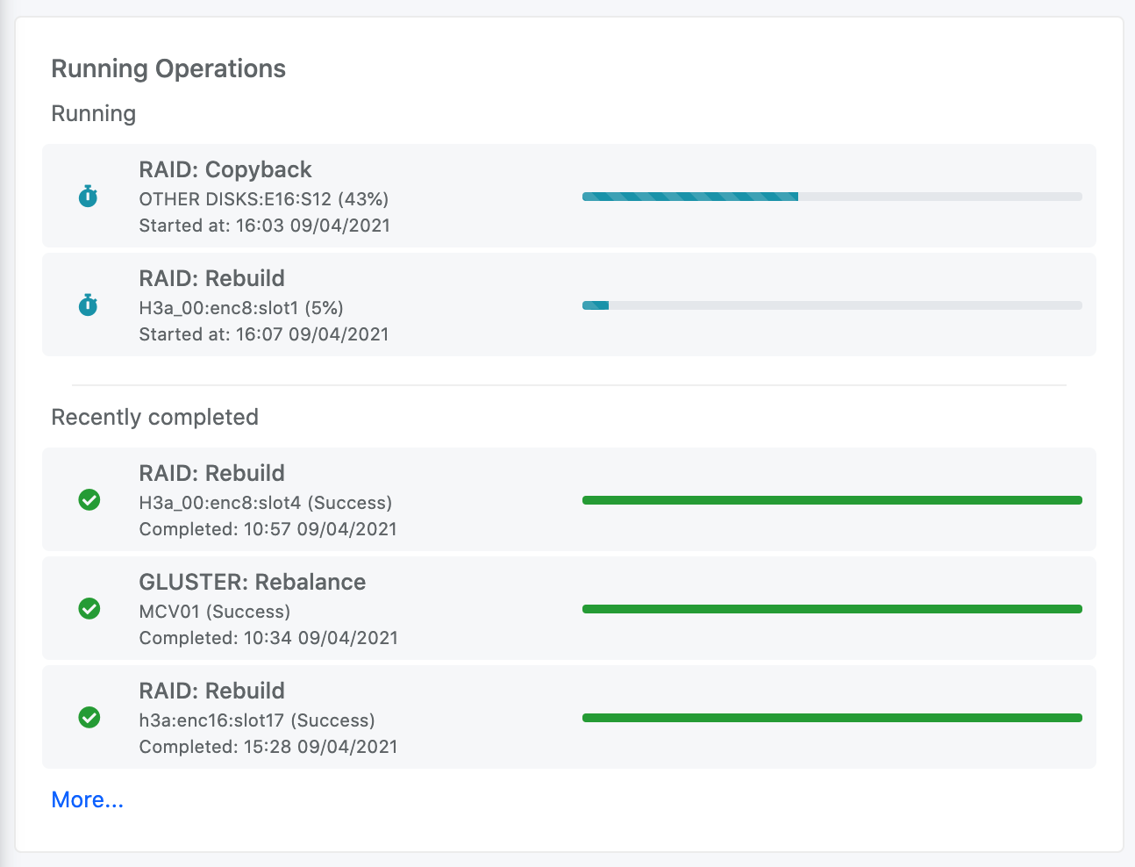The width and height of the screenshot is (1135, 867).
Task: Click the green checkmark for H3a_00:enc8:slot4 rebuild
Action: [x=89, y=500]
